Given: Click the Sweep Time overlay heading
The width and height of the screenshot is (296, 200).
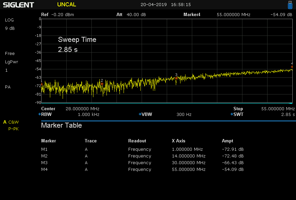Looking at the screenshot, I should click(77, 40).
